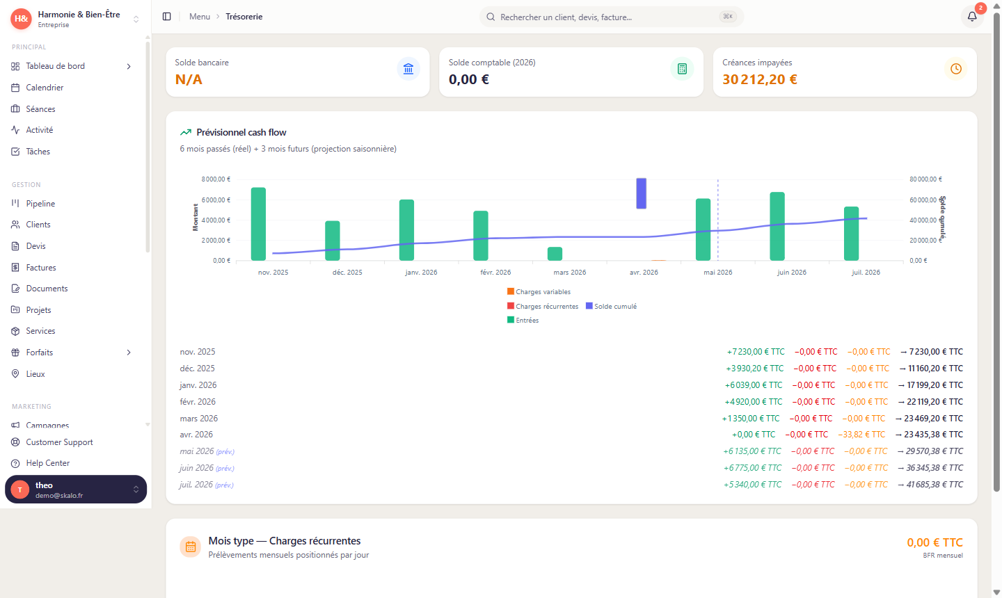Open the Harmonie & Bien-Être company switcher
The width and height of the screenshot is (1002, 598).
pyautogui.click(x=75, y=19)
